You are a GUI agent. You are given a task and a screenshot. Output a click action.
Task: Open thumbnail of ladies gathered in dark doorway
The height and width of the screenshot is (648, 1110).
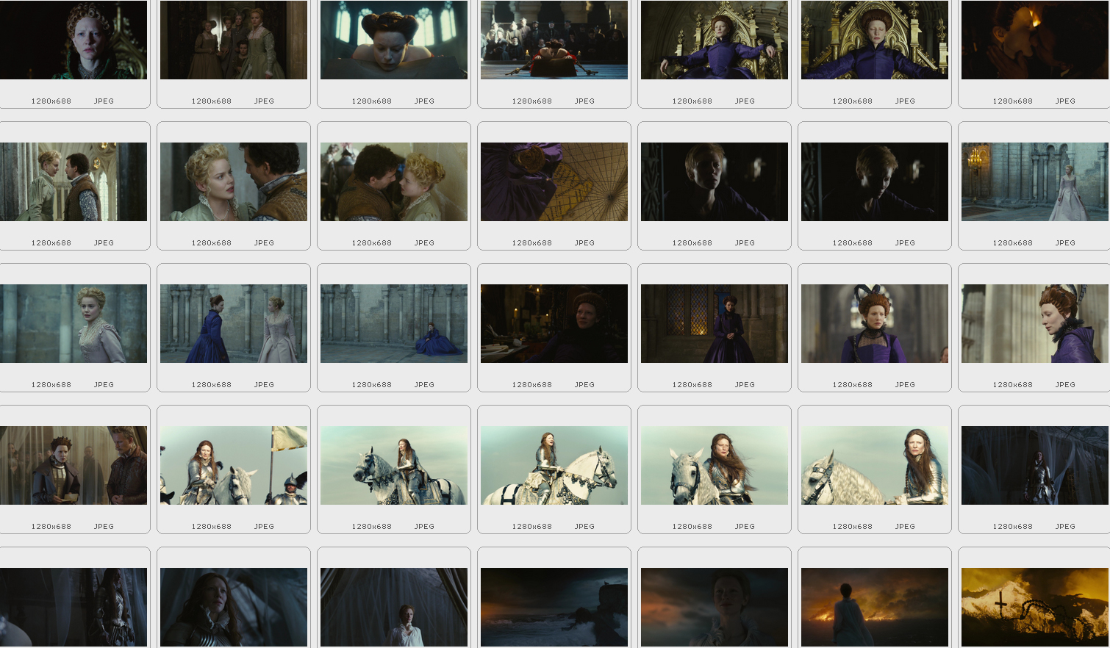(x=234, y=40)
